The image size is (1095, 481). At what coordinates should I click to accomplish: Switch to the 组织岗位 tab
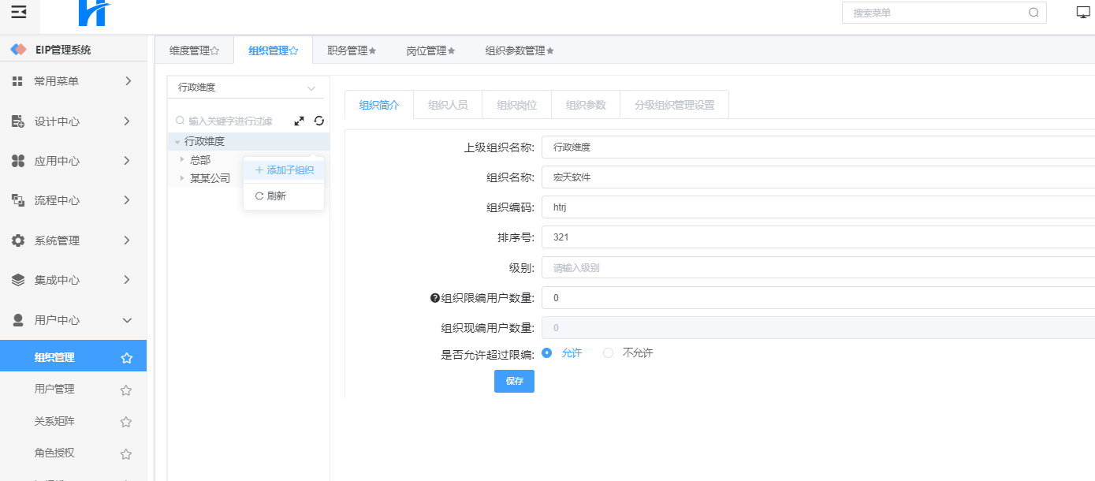tap(517, 105)
